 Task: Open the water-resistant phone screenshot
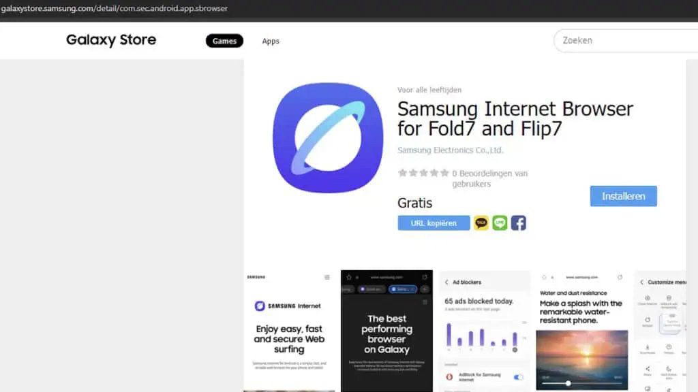(x=582, y=331)
